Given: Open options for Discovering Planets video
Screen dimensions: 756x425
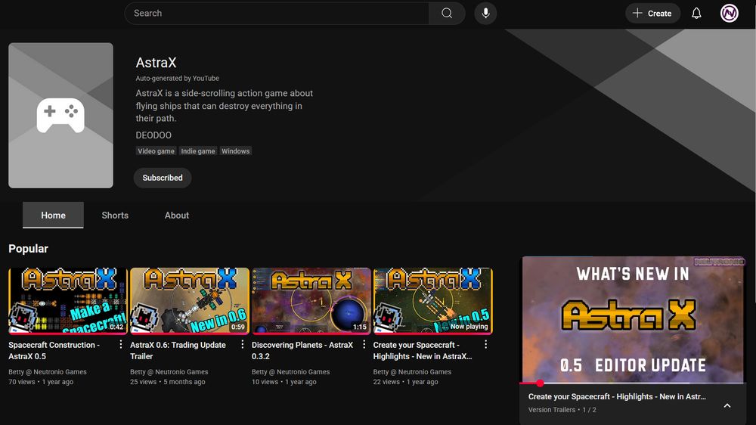Looking at the screenshot, I should pyautogui.click(x=364, y=344).
